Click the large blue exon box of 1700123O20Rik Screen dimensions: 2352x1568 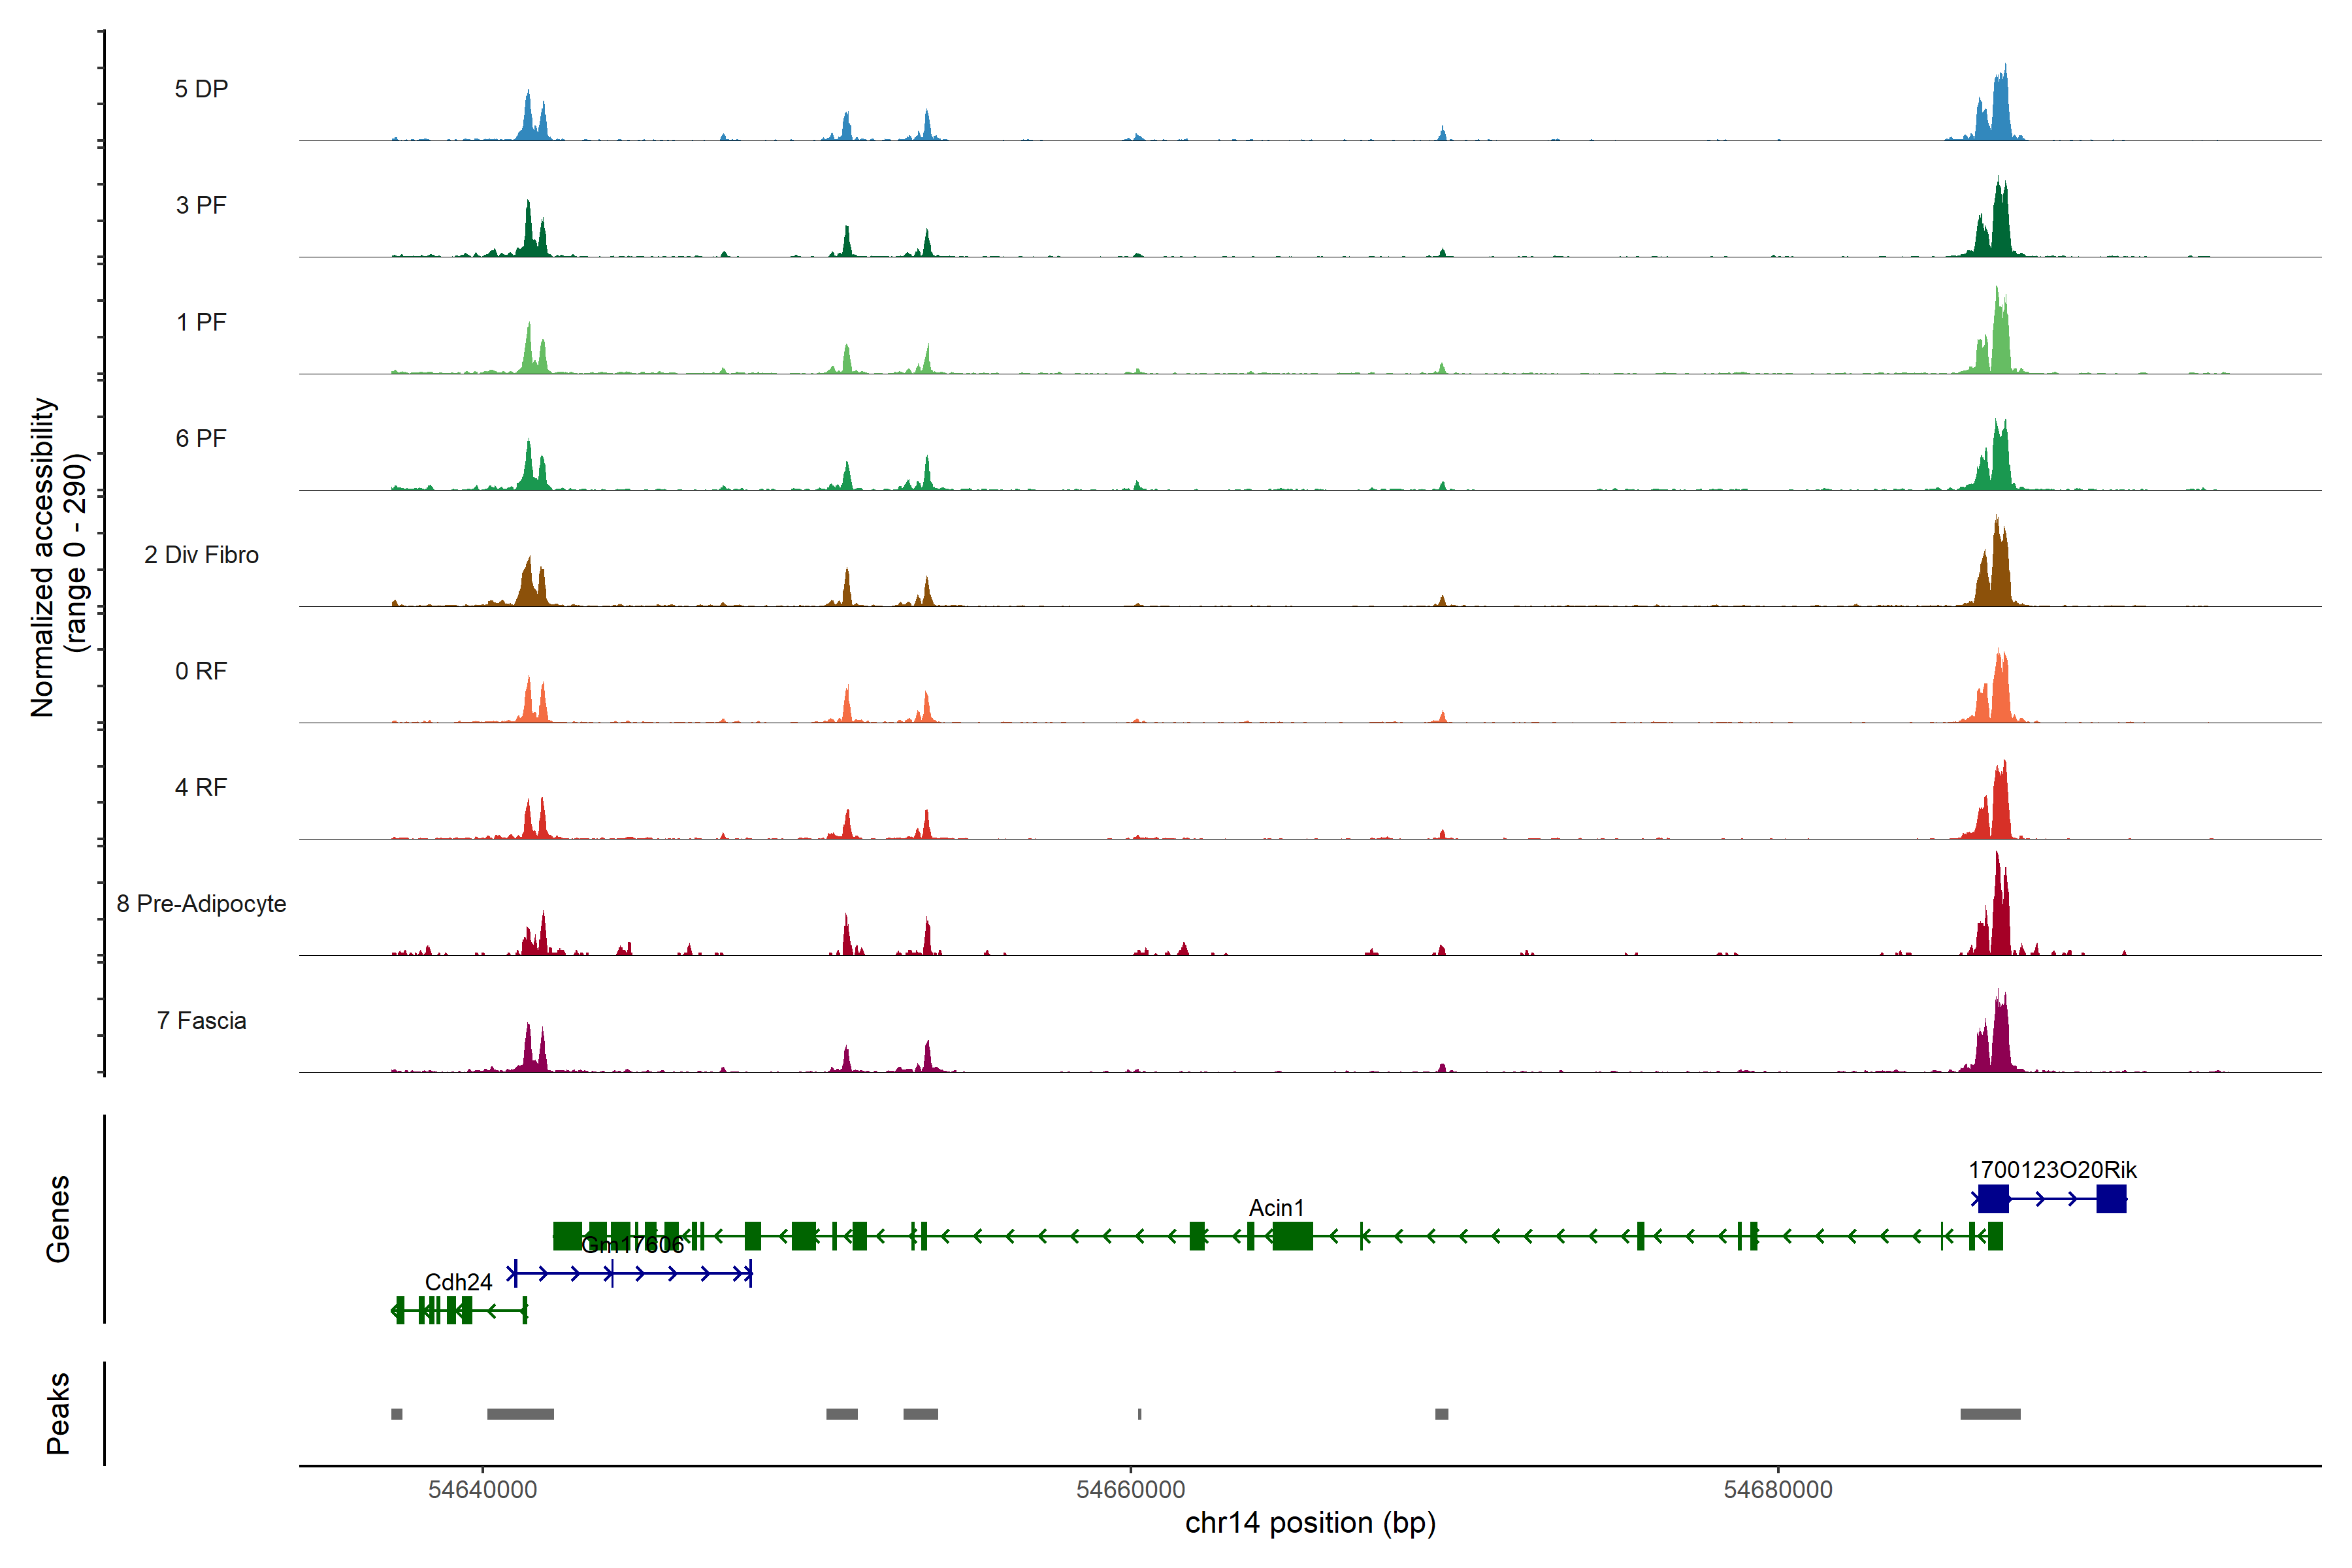[1993, 1198]
